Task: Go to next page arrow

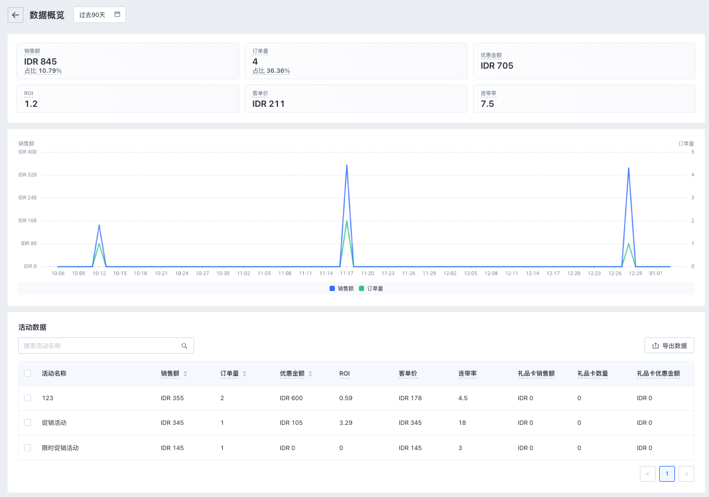Action: click(686, 474)
